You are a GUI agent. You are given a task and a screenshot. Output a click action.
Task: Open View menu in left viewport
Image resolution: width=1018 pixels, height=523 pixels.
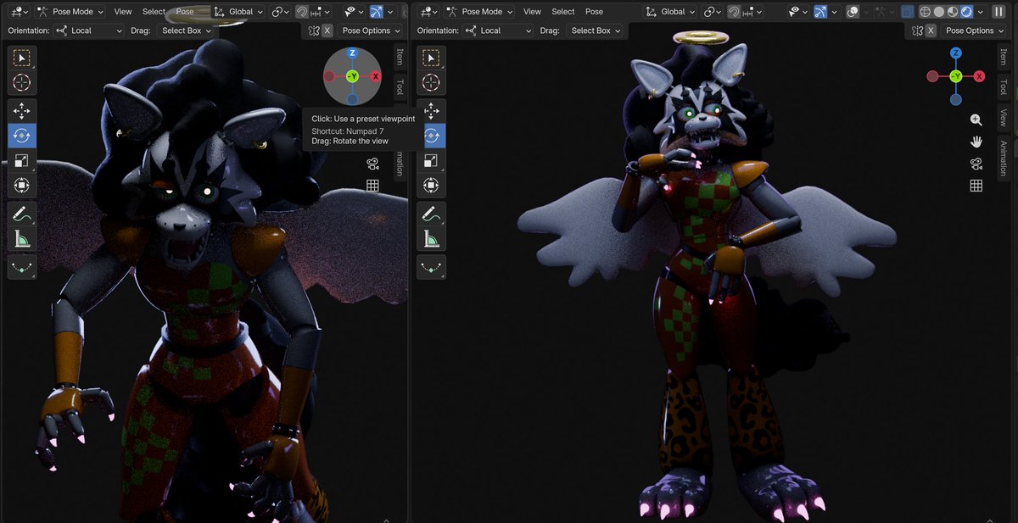tap(123, 12)
